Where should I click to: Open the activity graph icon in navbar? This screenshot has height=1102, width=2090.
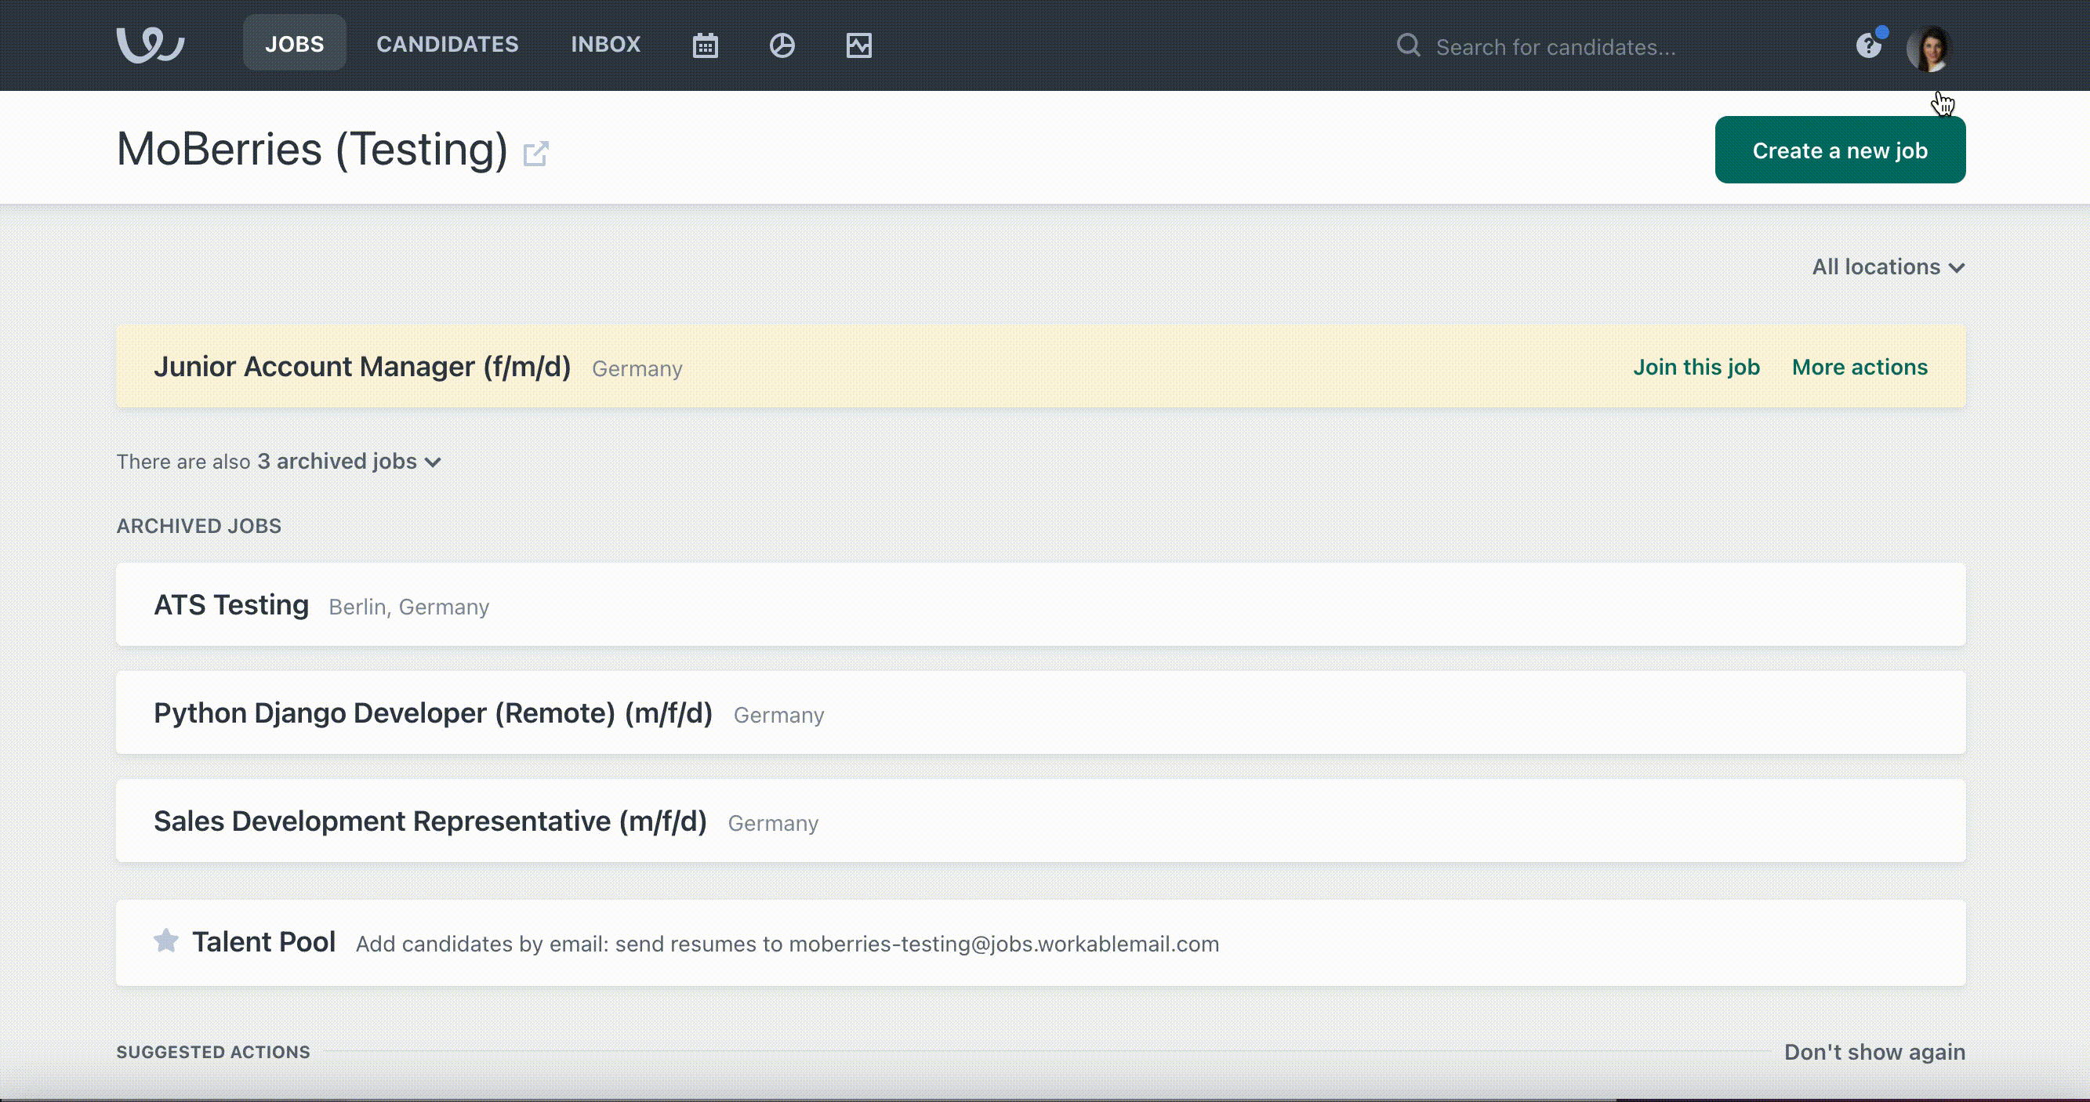858,45
